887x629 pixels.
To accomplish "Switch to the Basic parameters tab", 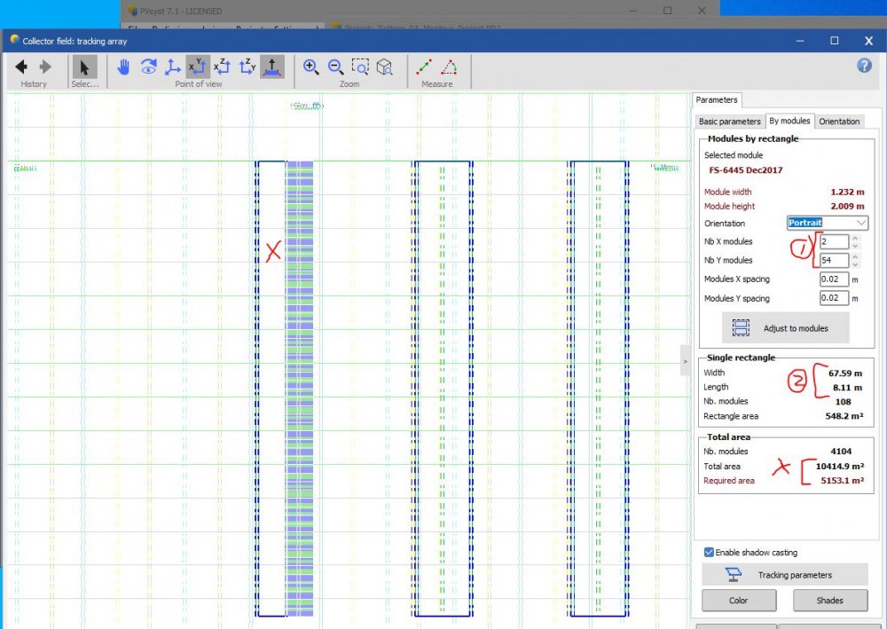I will [x=729, y=121].
